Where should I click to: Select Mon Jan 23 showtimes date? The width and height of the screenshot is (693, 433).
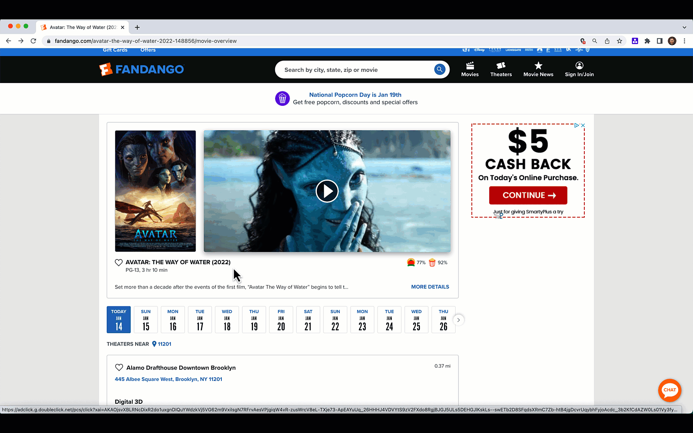click(362, 320)
